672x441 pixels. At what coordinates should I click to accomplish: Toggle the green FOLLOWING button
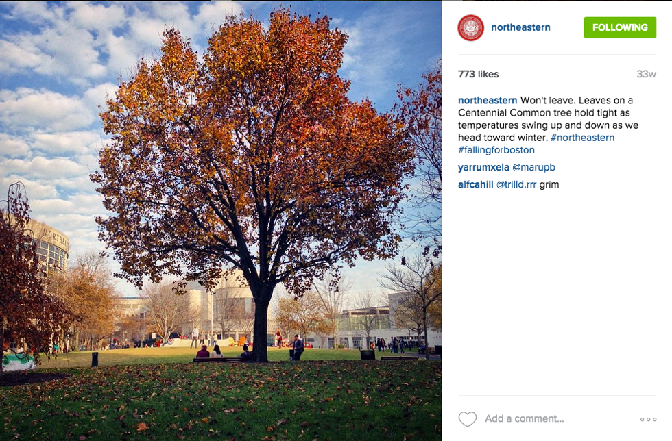620,27
